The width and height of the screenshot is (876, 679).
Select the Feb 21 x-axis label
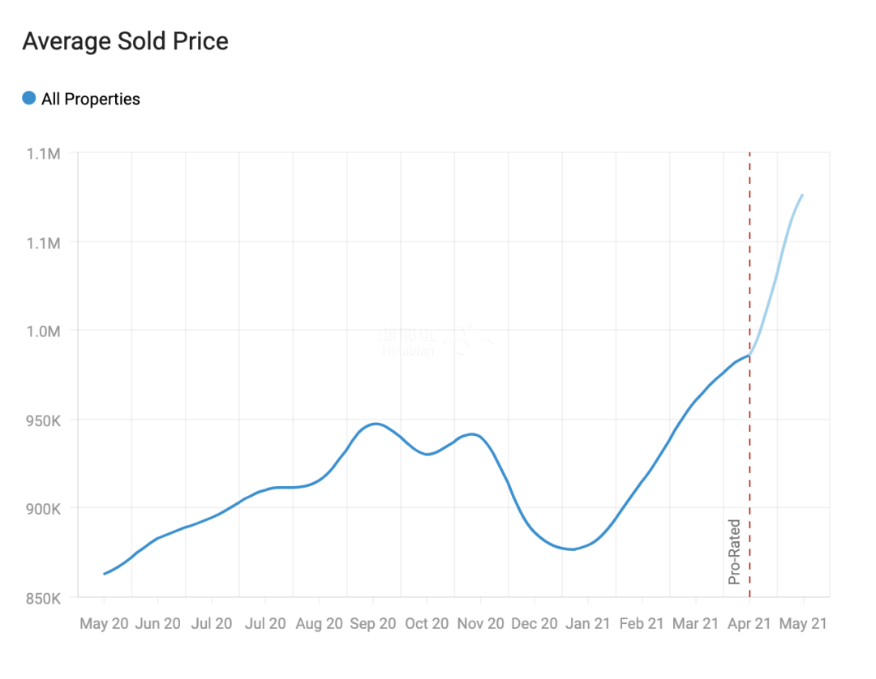point(642,624)
